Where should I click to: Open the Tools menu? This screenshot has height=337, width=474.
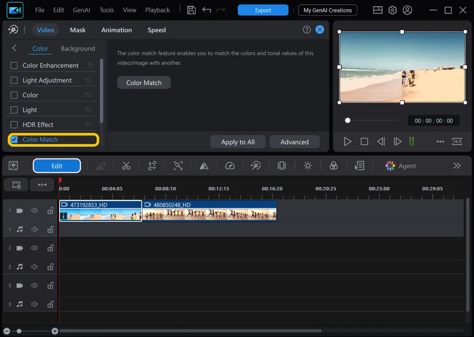106,10
